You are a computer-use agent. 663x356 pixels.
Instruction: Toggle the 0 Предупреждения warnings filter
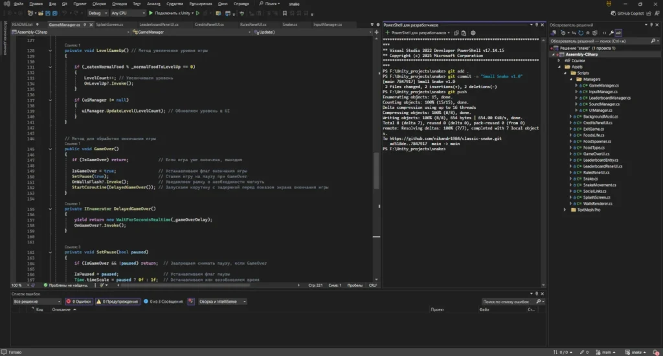click(x=118, y=302)
